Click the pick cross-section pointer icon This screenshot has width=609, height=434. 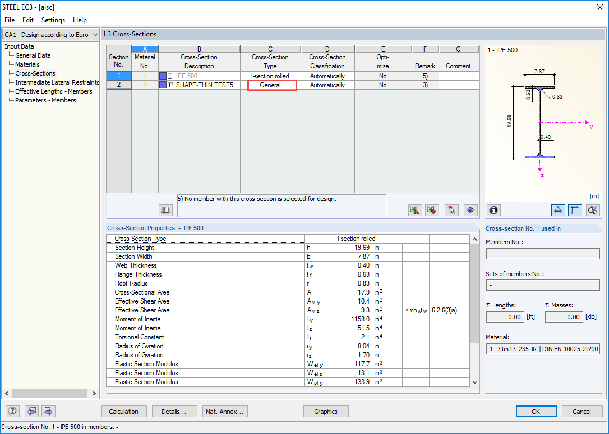pos(451,210)
